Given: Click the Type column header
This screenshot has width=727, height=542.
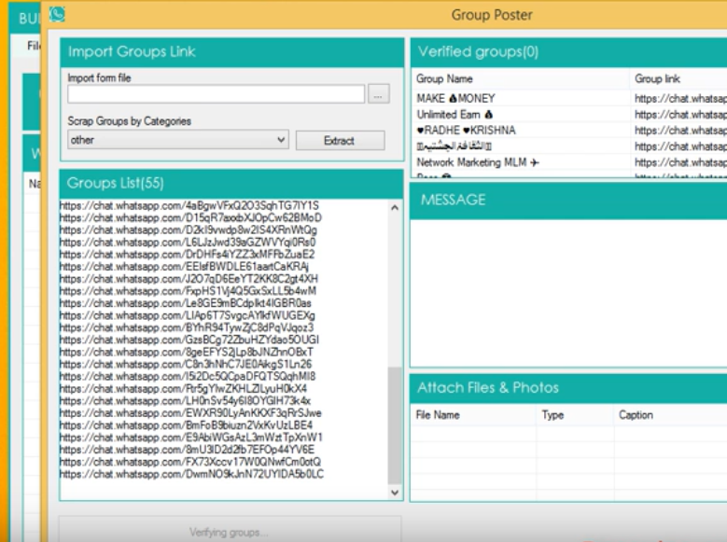Looking at the screenshot, I should click(575, 415).
